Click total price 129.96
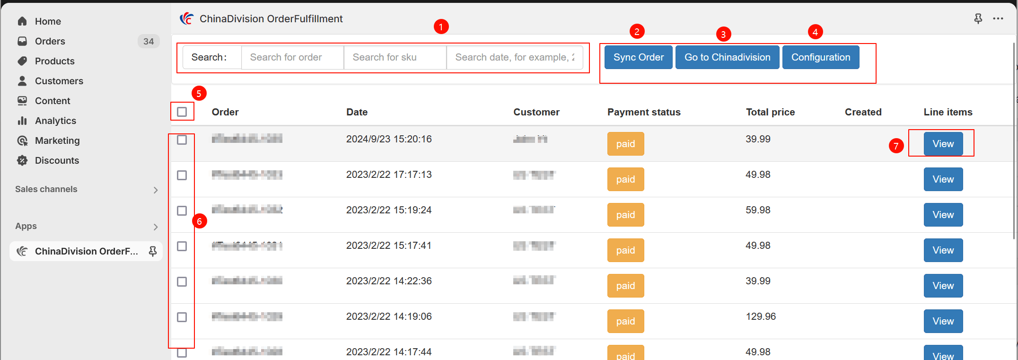This screenshot has height=360, width=1018. (761, 316)
